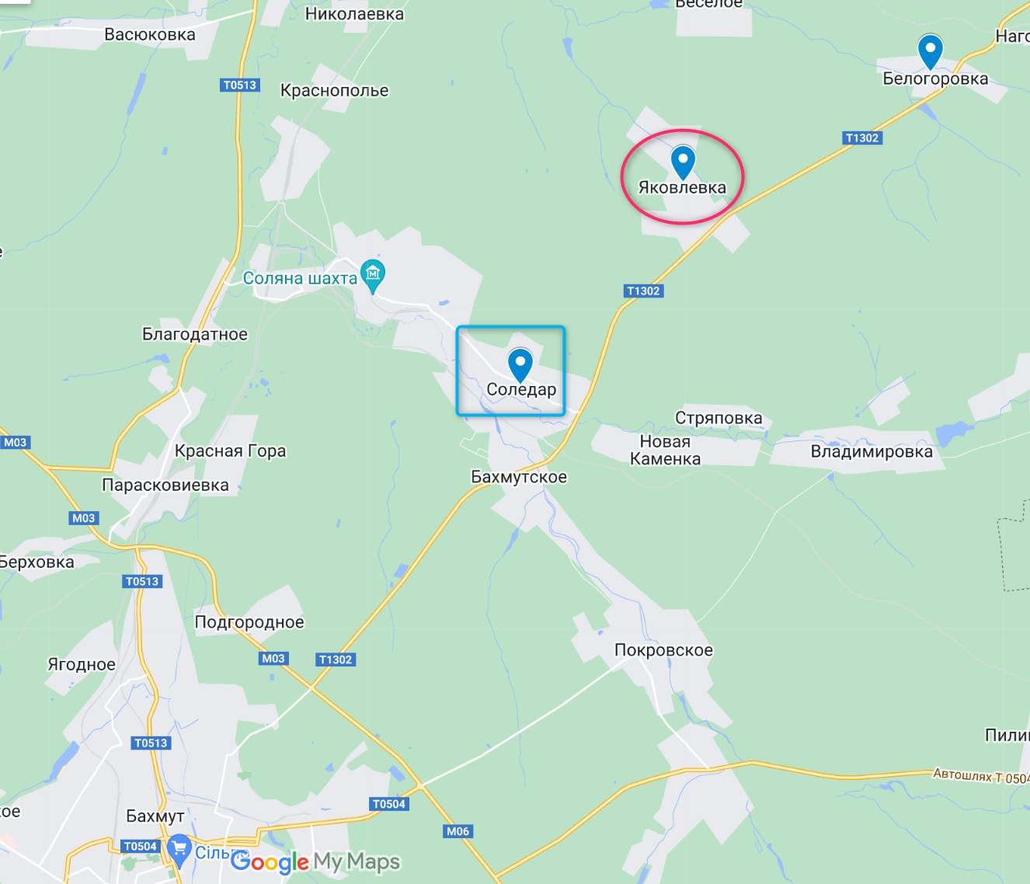Open the Google My Maps logo link
This screenshot has height=884, width=1030.
pos(315,861)
